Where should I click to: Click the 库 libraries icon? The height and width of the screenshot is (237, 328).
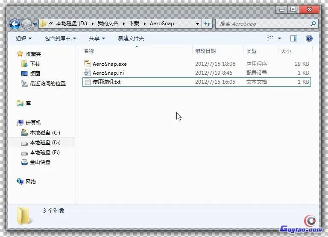click(20, 103)
